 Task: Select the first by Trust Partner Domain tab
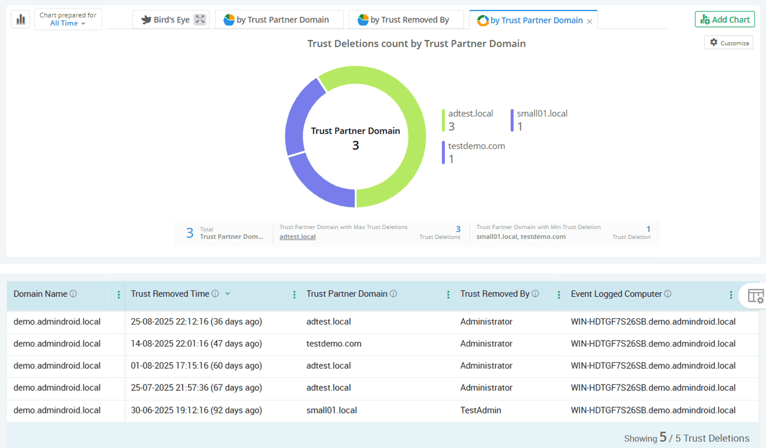tap(279, 19)
